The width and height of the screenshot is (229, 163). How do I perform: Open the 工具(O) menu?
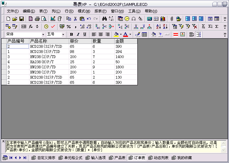[x=134, y=11]
